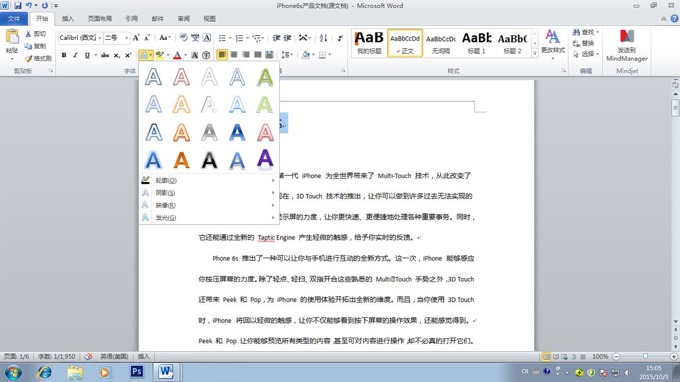680x382 pixels.
Task: Open Change Case (Aa) dropdown
Action: pyautogui.click(x=165, y=38)
